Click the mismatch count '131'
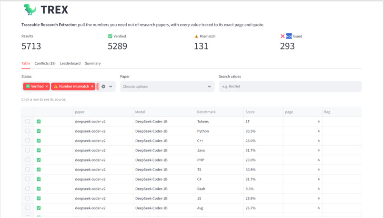This screenshot has height=218, width=384. pyautogui.click(x=201, y=46)
